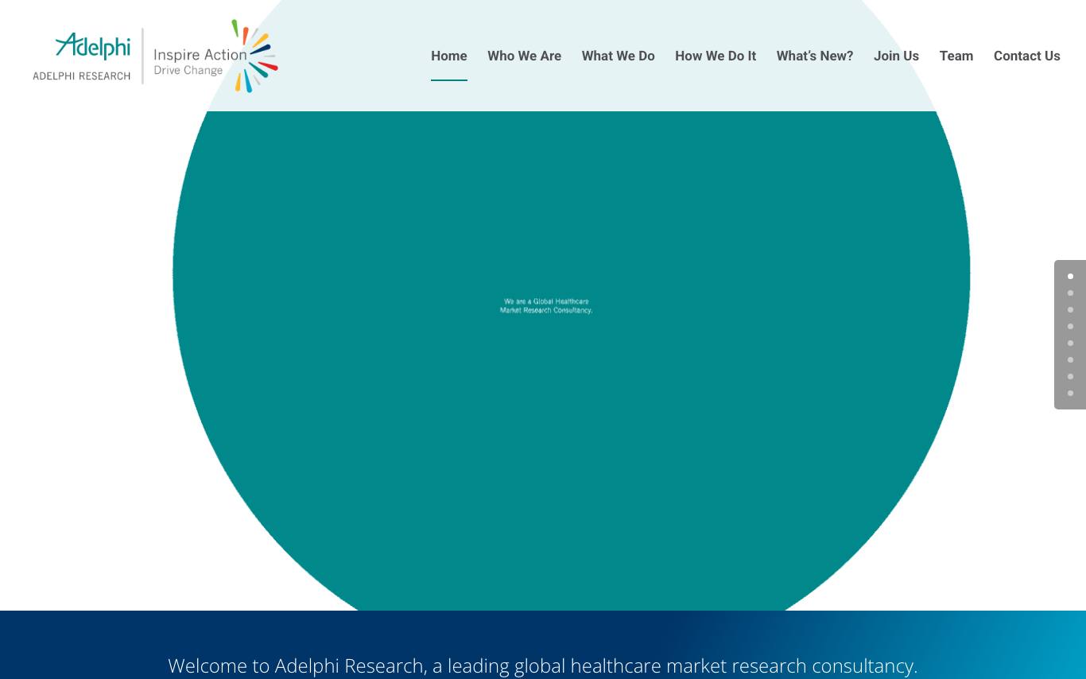Select How We Do It
1086x679 pixels.
[x=716, y=56]
